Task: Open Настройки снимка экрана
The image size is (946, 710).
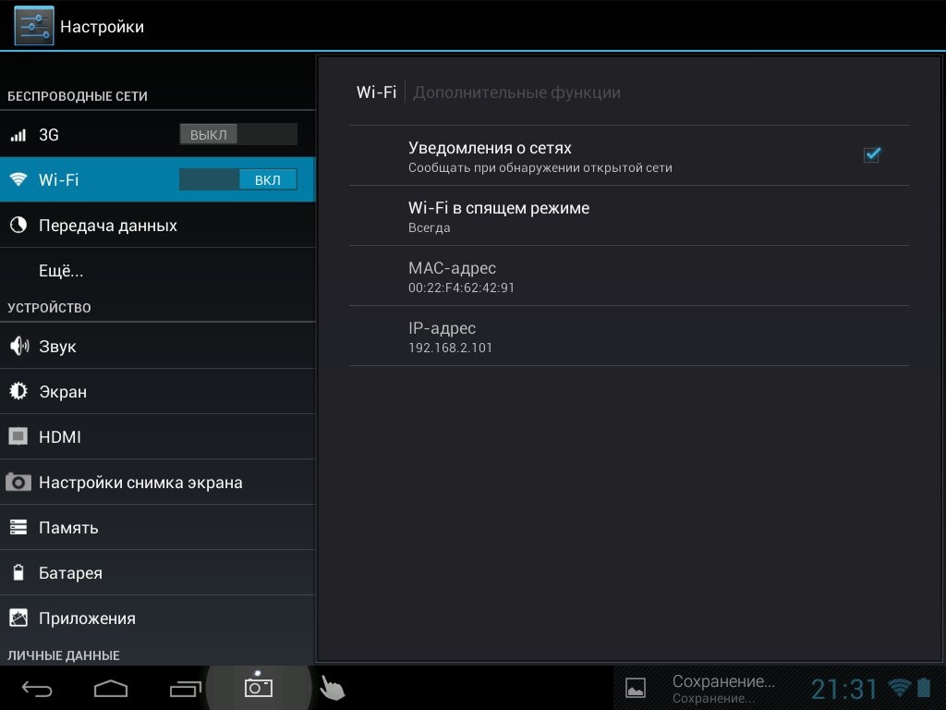Action: click(140, 483)
